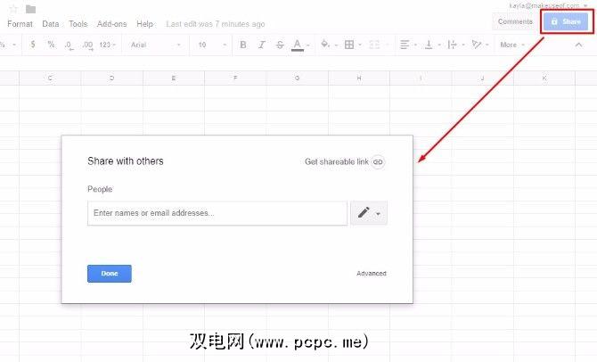Open the cell borders menu
The image size is (597, 362).
pos(349,45)
